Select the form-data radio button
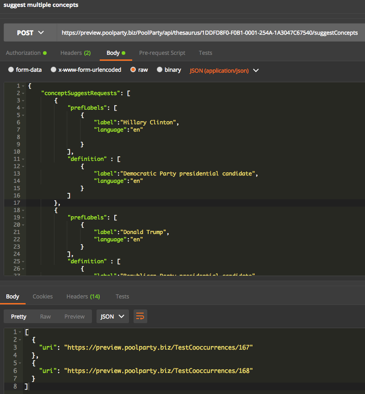 [x=11, y=70]
